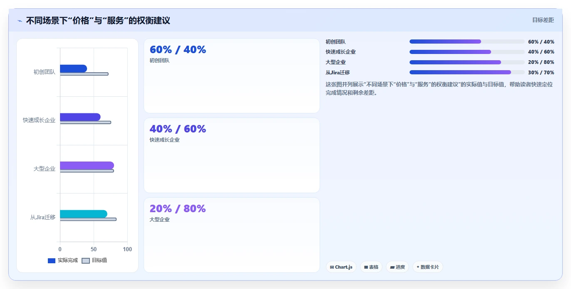Open the 60% / 40% 初创团队 data card
Viewport: 571px width, 289px height.
tap(232, 76)
